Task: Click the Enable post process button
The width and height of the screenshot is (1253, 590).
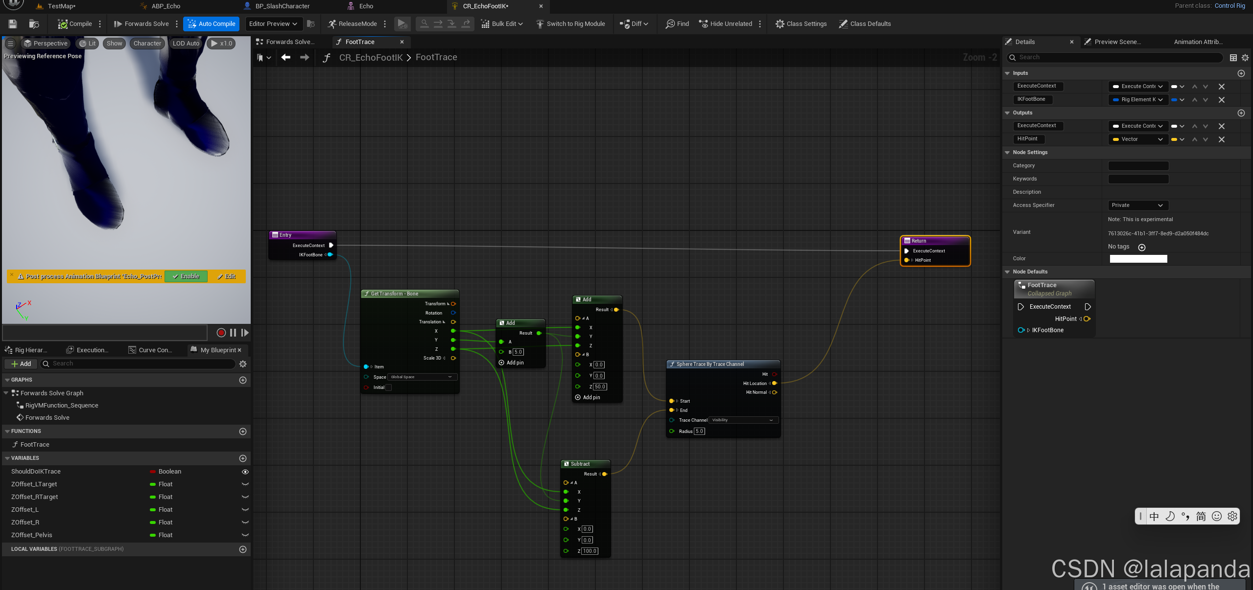Action: click(186, 276)
